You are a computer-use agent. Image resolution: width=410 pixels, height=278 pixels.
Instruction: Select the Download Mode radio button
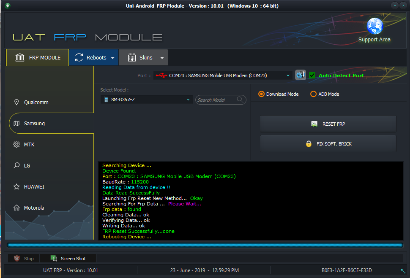point(261,94)
